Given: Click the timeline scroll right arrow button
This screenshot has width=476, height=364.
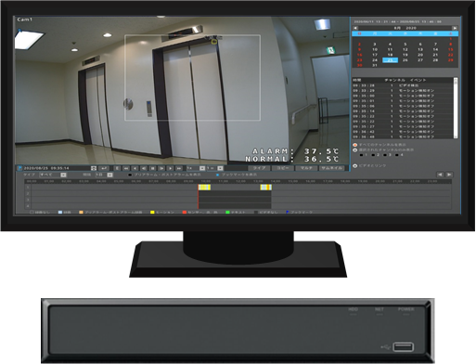Looking at the screenshot, I should [449, 175].
